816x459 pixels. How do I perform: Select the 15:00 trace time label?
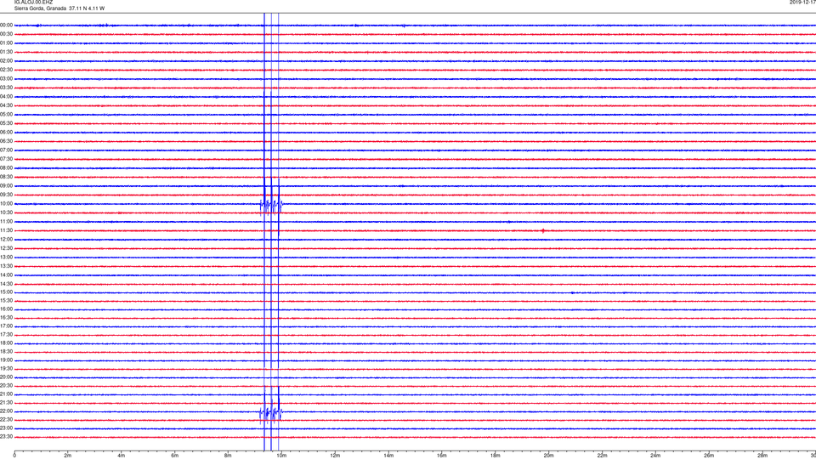pyautogui.click(x=6, y=292)
